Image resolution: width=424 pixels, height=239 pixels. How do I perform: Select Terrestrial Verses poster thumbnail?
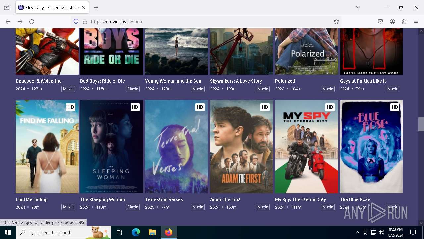177,146
